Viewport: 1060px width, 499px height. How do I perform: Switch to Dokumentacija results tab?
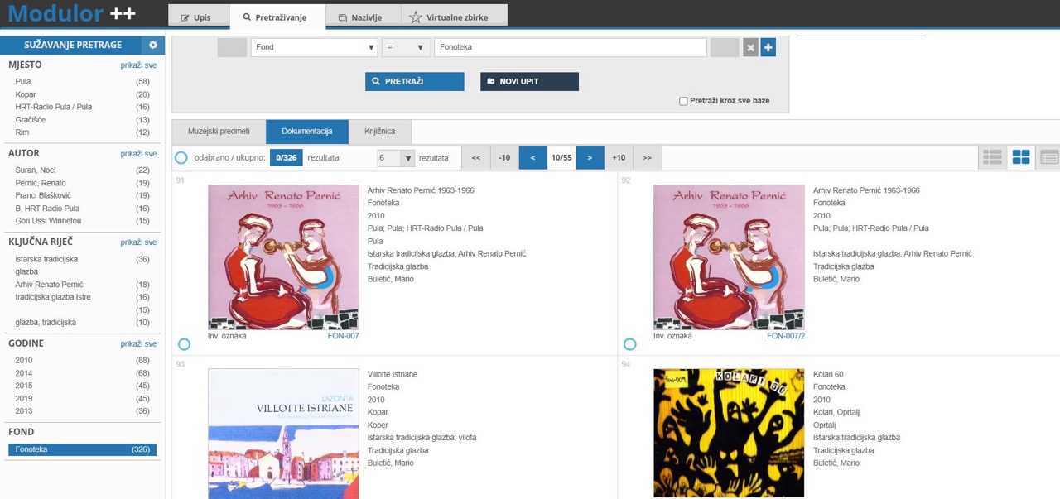[x=307, y=132]
